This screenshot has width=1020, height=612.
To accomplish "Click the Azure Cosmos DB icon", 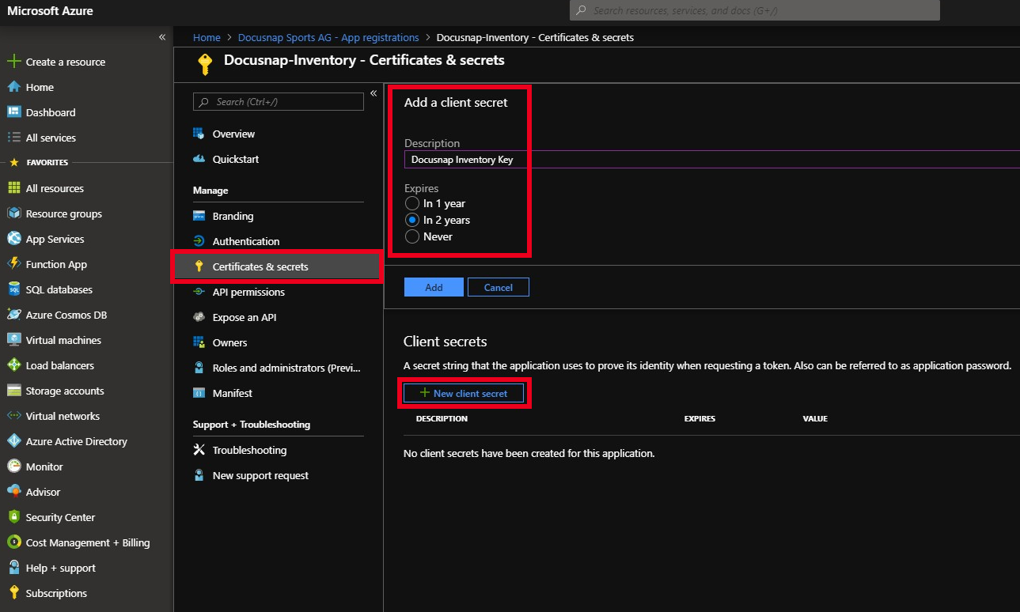I will tap(13, 315).
